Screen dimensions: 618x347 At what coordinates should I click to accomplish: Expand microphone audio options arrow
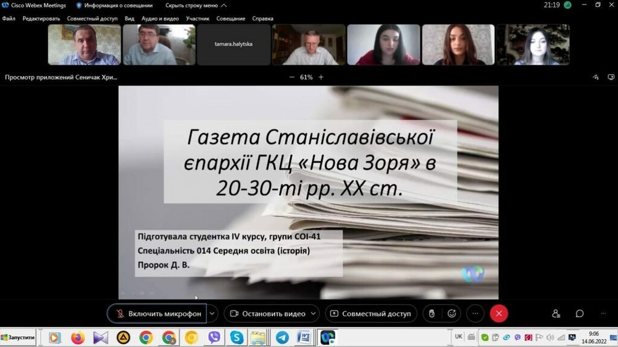212,314
